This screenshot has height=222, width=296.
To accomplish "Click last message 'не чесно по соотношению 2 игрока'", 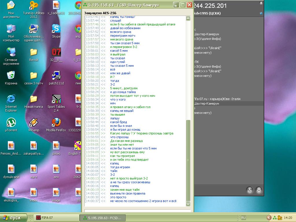I will [143, 201].
